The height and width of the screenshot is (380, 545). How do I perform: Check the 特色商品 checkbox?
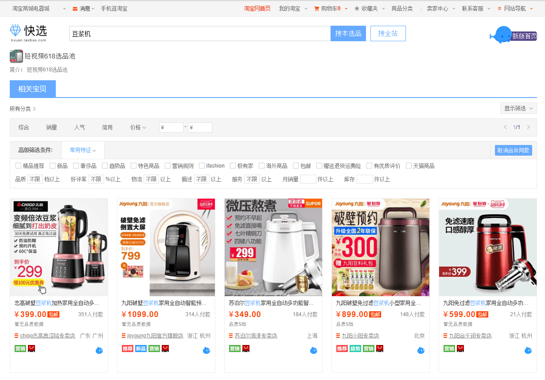[133, 166]
